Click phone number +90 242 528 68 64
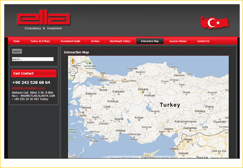 [31, 83]
